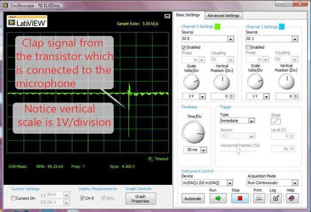Open the Time/Div 50 ms dropdown
Viewport: 311px width, 212px height.
click(203, 150)
